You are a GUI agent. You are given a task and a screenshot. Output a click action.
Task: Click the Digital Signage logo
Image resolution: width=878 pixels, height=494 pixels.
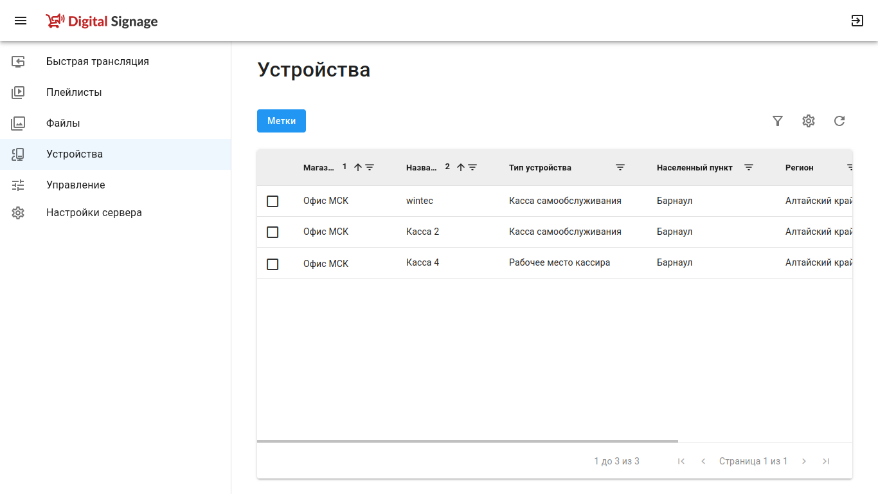click(x=102, y=21)
